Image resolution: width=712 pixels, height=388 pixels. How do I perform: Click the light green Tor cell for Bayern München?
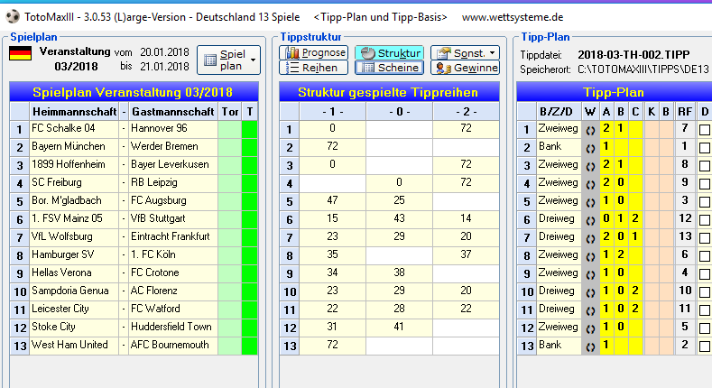[229, 147]
